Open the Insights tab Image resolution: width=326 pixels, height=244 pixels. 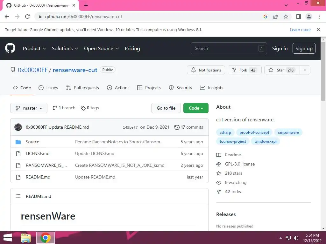tap(211, 88)
